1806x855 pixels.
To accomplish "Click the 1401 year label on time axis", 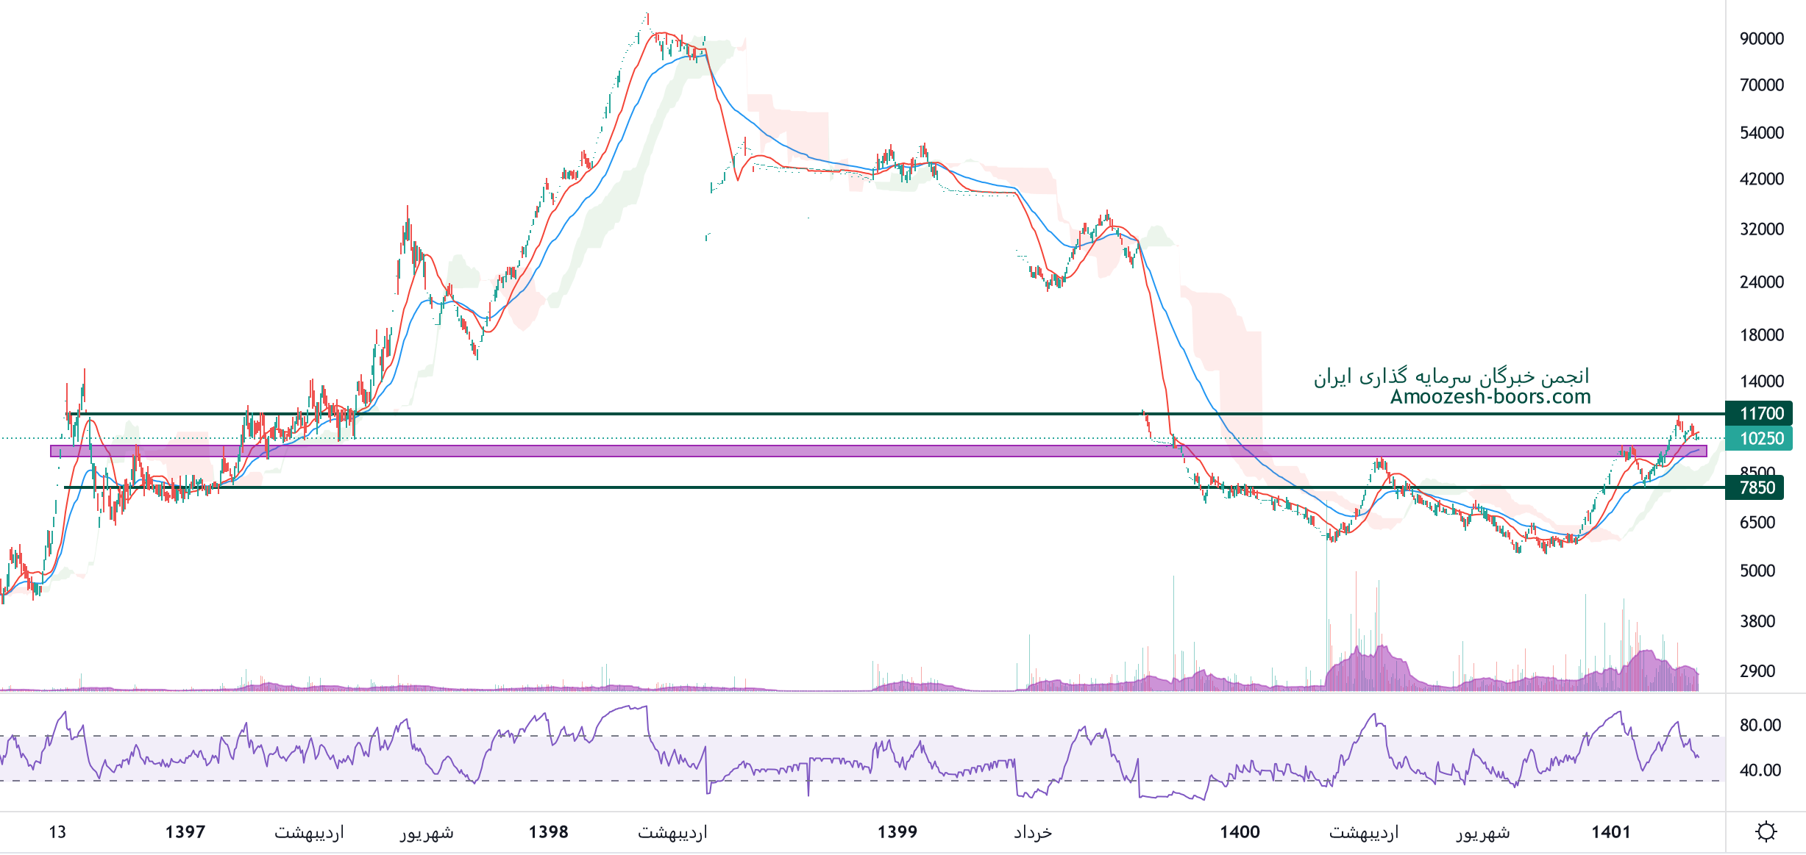I will [x=1610, y=832].
